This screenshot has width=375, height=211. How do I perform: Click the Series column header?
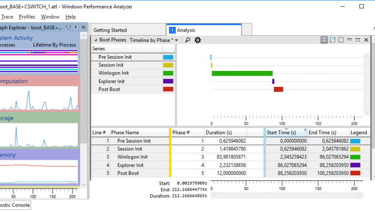tap(127, 48)
